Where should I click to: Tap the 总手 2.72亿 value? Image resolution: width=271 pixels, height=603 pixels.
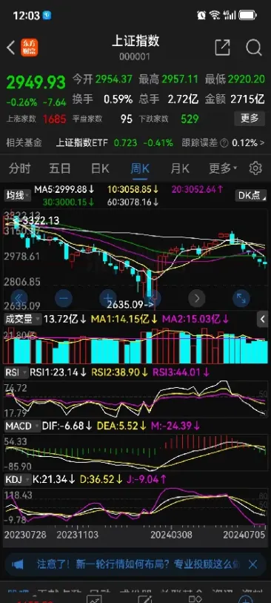pos(183,99)
